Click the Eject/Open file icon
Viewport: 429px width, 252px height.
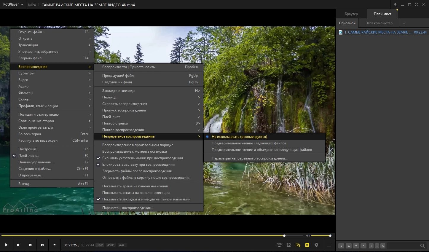[54, 245]
